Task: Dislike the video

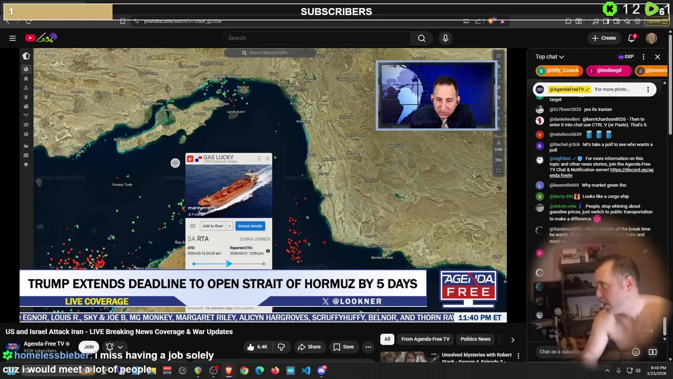Action: tap(281, 347)
